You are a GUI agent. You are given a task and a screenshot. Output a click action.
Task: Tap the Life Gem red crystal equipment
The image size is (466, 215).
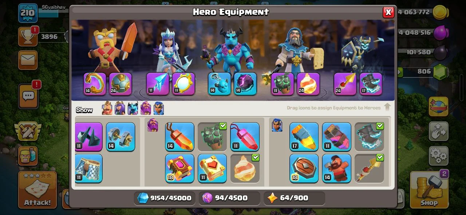245,137
